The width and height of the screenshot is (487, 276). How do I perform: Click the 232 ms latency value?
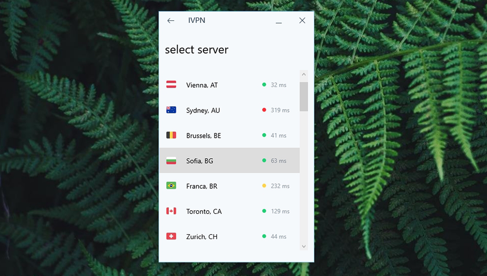tap(280, 186)
